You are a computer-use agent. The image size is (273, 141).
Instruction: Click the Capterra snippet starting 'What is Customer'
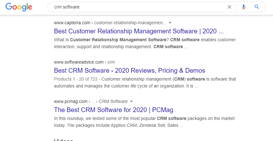click(145, 43)
